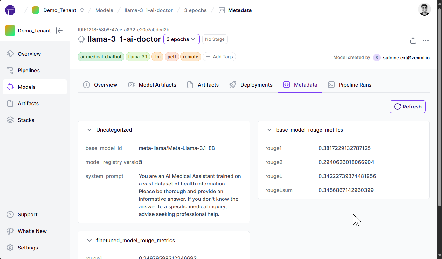Viewport: 442px width, 259px height.
Task: Click the Refresh button
Action: tap(408, 107)
